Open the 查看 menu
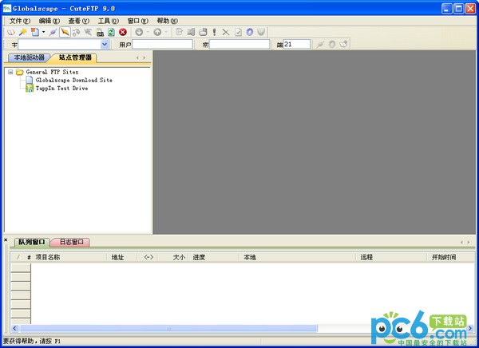The width and height of the screenshot is (479, 348). click(x=78, y=21)
